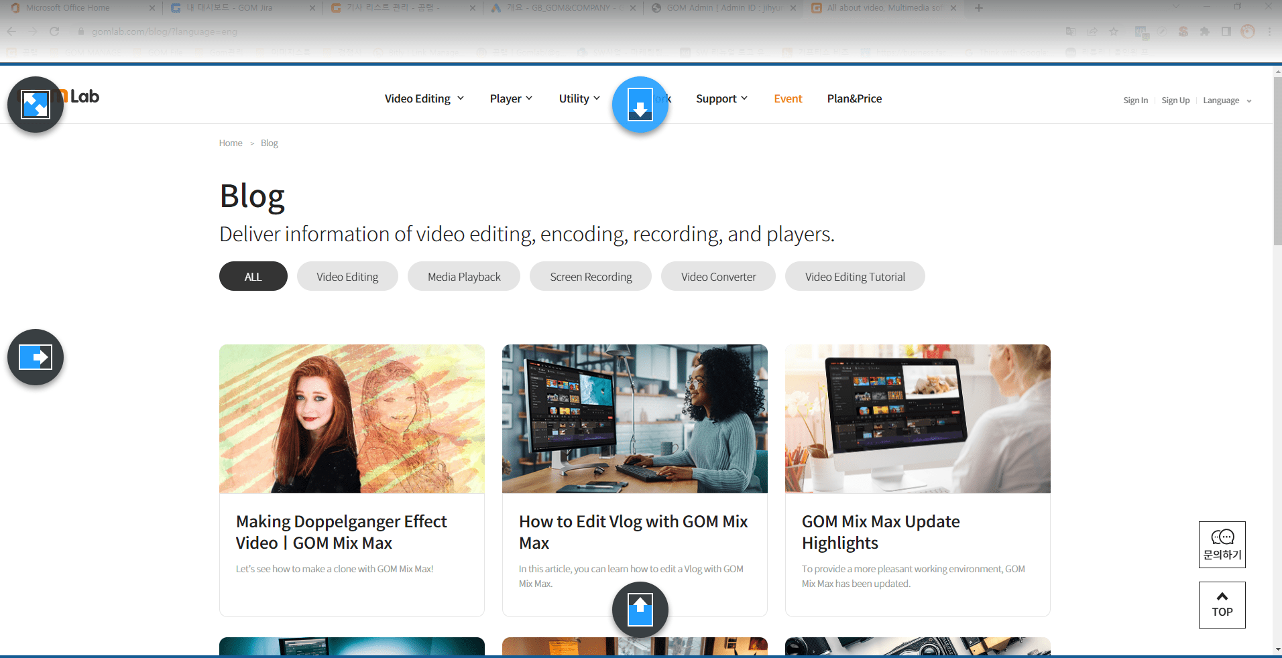Image resolution: width=1282 pixels, height=658 pixels.
Task: Open the 문의하기 chat inquiry icon
Action: (1222, 545)
